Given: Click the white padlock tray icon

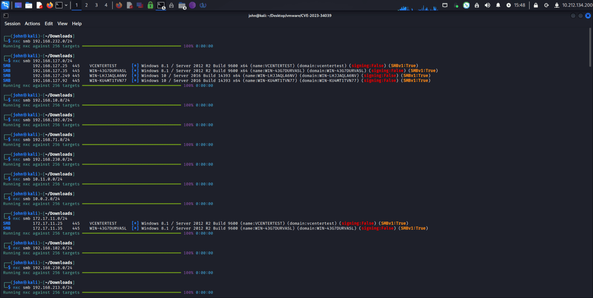Looking at the screenshot, I should [477, 5].
